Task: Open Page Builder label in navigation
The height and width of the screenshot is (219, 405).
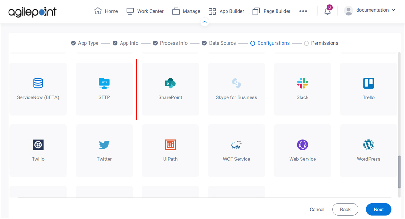Action: coord(277,11)
